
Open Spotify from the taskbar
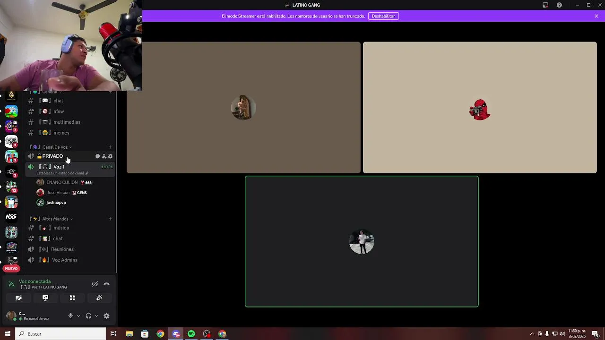pos(191,334)
